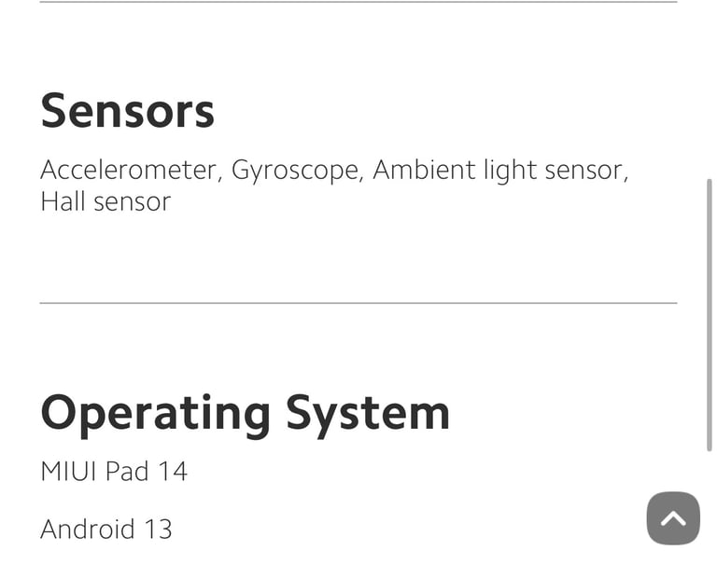Screen dimensions: 717x564
Task: Click the number 14 after MIUI Pad
Action: click(x=173, y=472)
